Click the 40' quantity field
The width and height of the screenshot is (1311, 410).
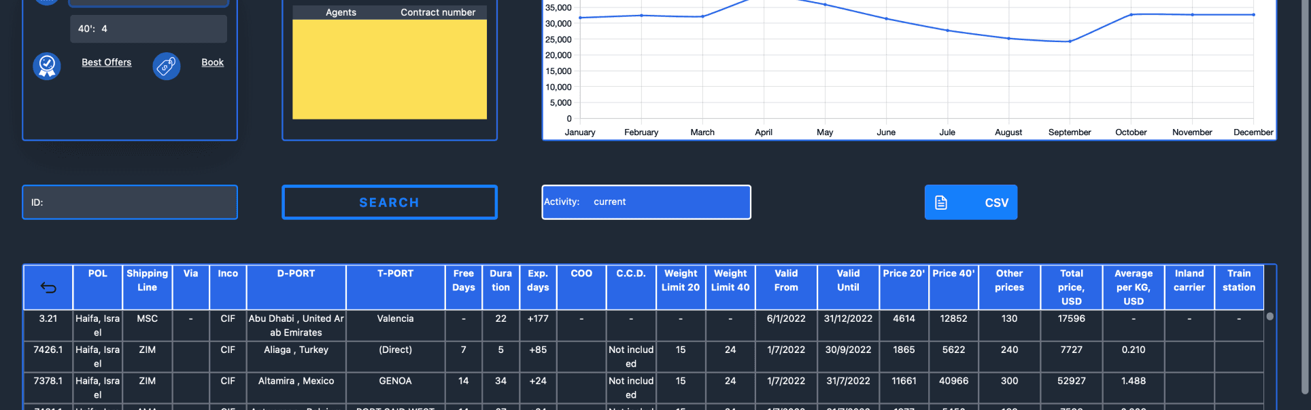pos(148,29)
